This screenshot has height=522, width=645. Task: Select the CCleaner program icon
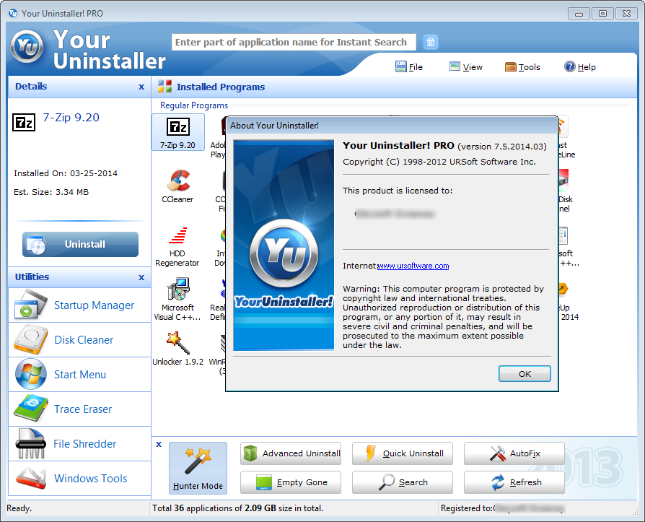177,180
